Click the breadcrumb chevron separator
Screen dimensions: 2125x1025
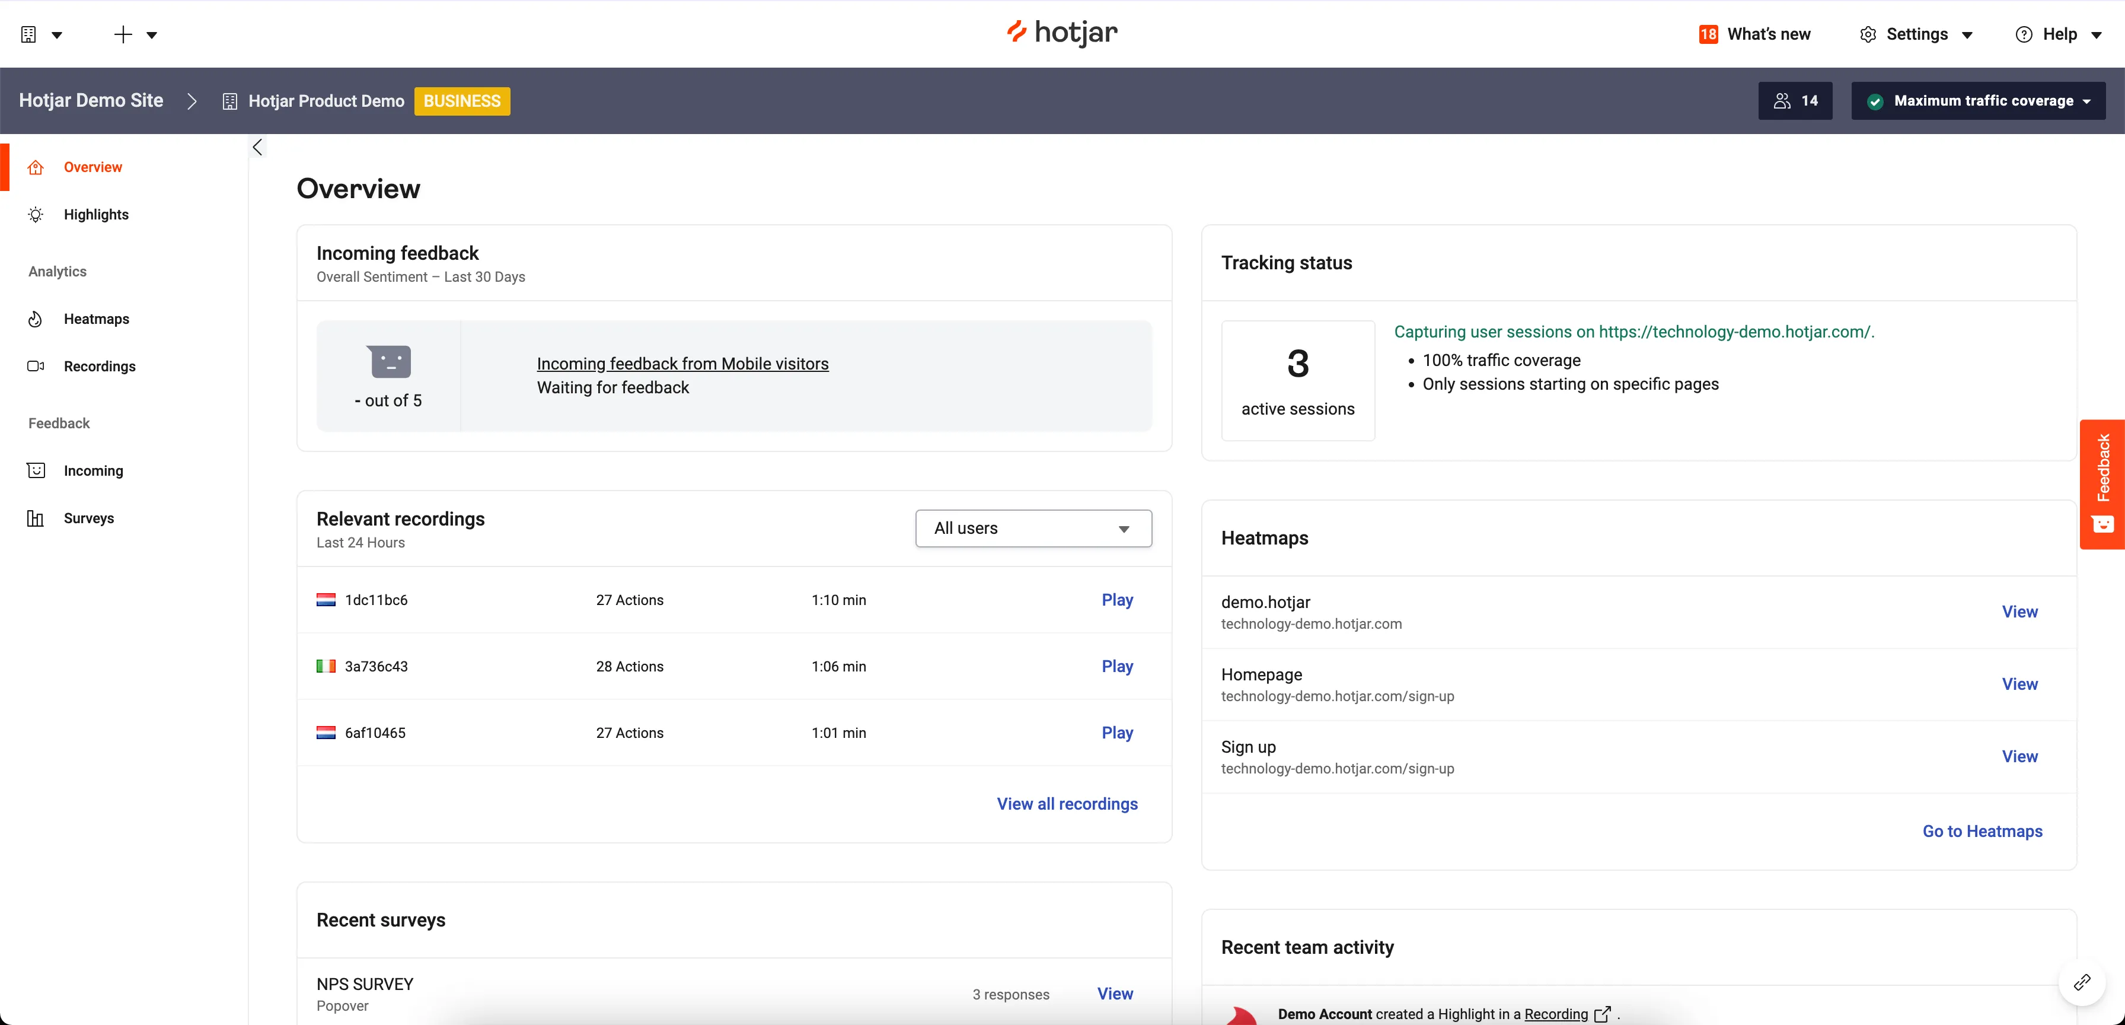click(x=192, y=101)
